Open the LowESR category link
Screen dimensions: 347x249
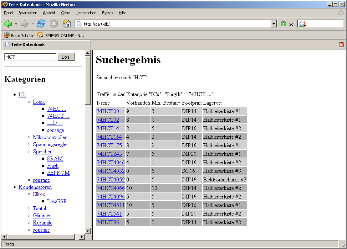click(x=57, y=201)
